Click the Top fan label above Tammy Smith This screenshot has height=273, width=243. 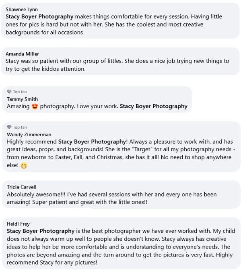(x=20, y=92)
